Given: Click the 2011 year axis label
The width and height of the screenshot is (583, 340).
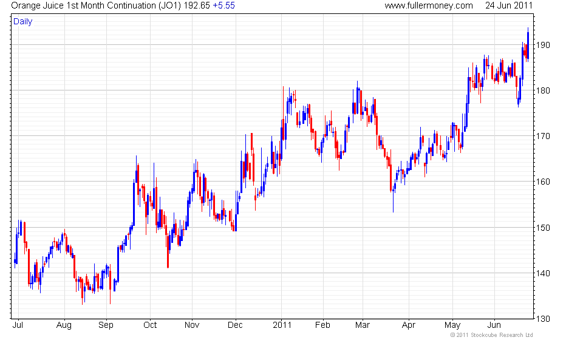Looking at the screenshot, I should point(282,325).
